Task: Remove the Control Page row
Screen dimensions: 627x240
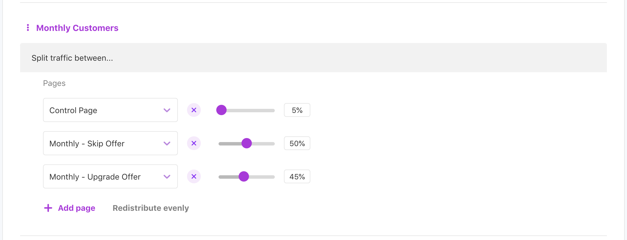Action: [x=194, y=110]
